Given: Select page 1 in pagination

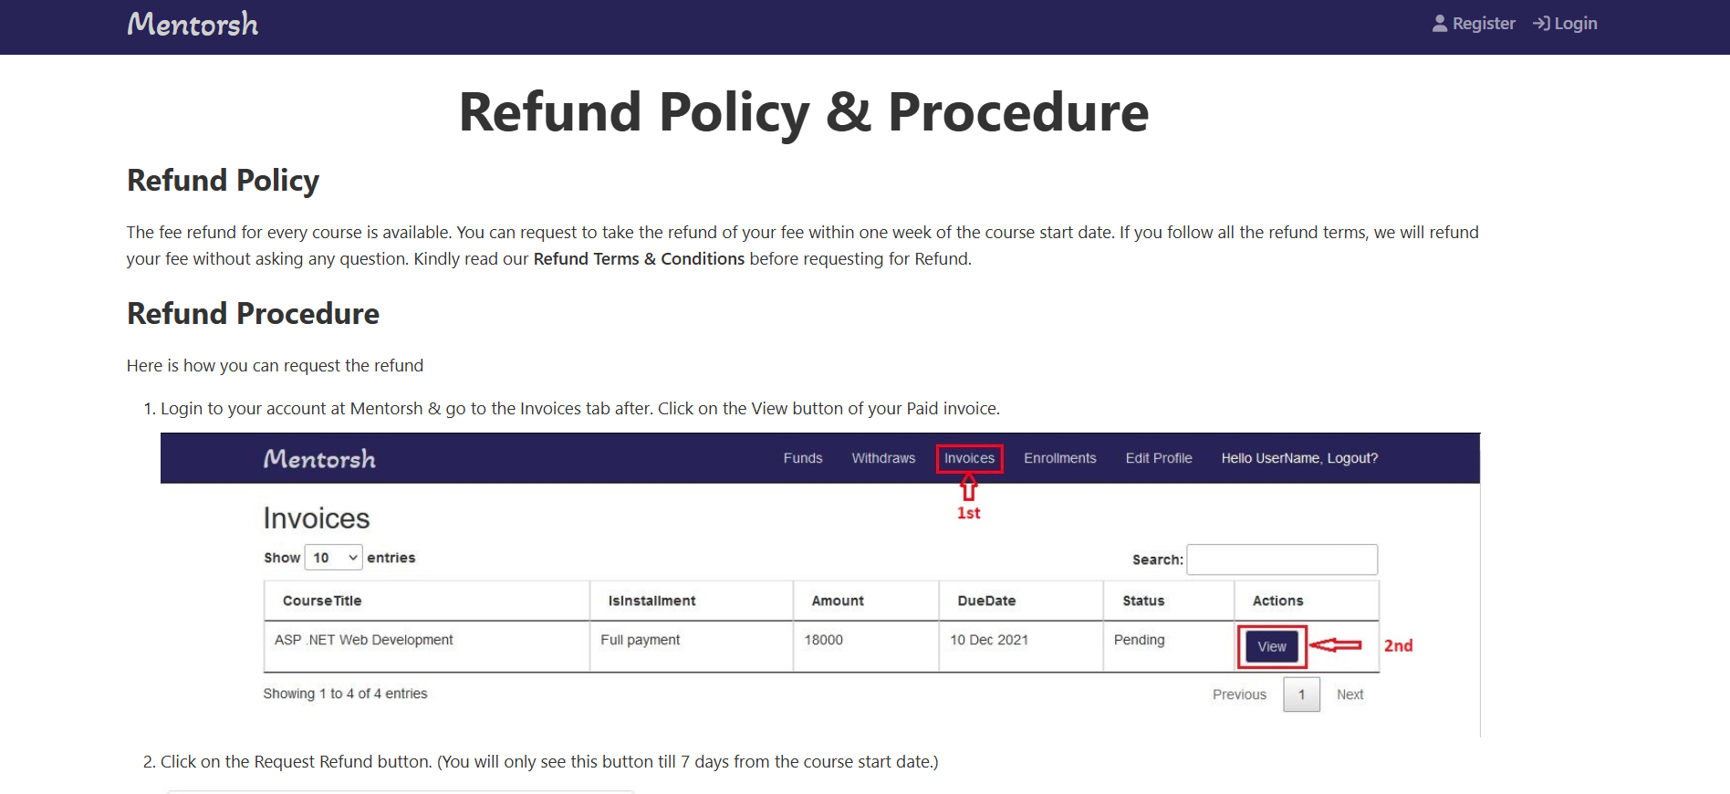Looking at the screenshot, I should click(x=1301, y=695).
